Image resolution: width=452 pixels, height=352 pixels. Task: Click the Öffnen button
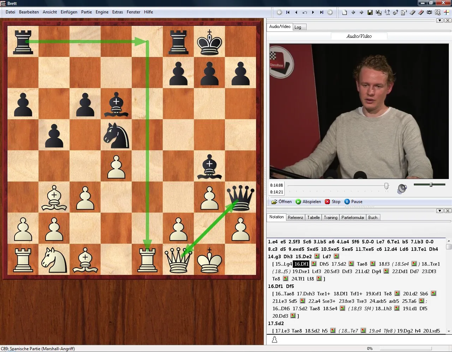click(x=281, y=202)
